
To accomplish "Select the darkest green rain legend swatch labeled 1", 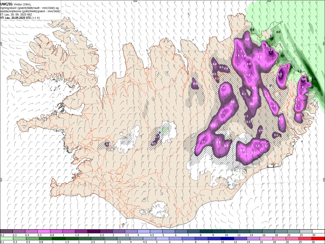I will point(59,238).
